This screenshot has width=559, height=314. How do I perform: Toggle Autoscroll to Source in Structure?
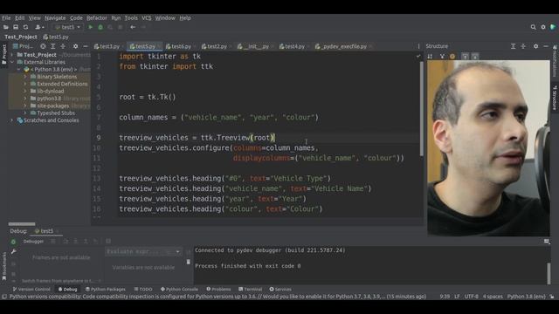(465, 56)
